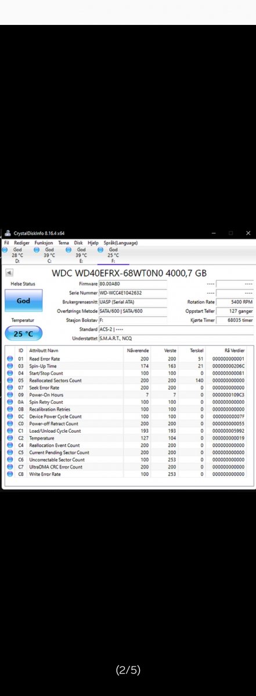This screenshot has height=696, width=256.
Task: Click the S.M.A.R.T., NCQ features field
Action: 176,338
